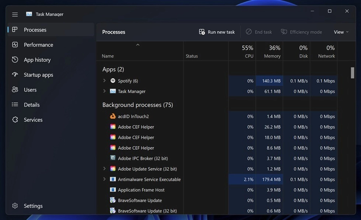Click the Services puzzle icon
Viewport: 361px width, 220px height.
(x=15, y=119)
